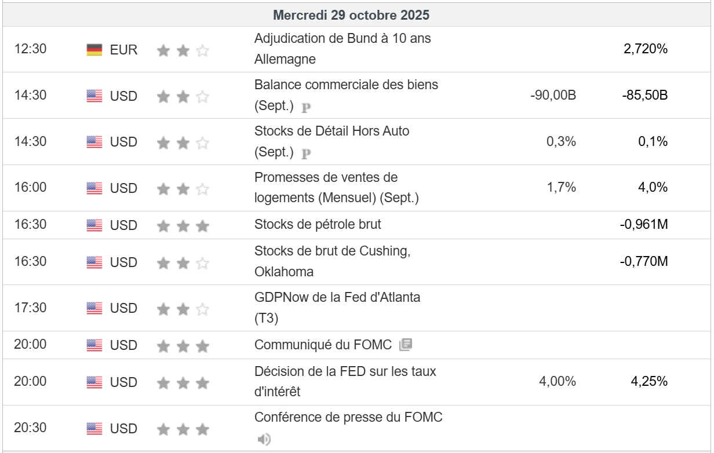Click the German flag icon in the EUR row
The image size is (714, 453).
(94, 50)
